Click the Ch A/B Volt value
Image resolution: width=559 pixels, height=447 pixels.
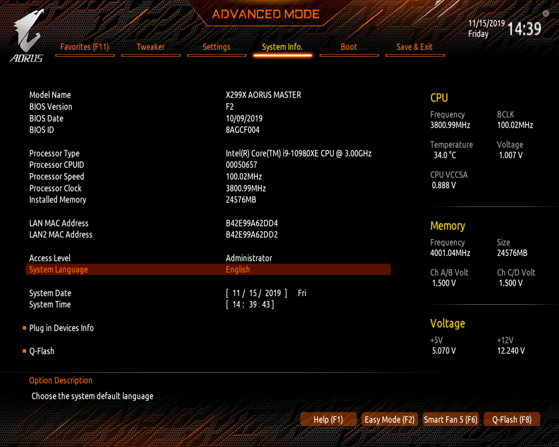point(444,283)
